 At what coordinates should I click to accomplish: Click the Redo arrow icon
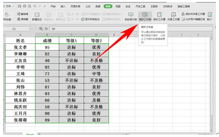click(x=40, y=6)
